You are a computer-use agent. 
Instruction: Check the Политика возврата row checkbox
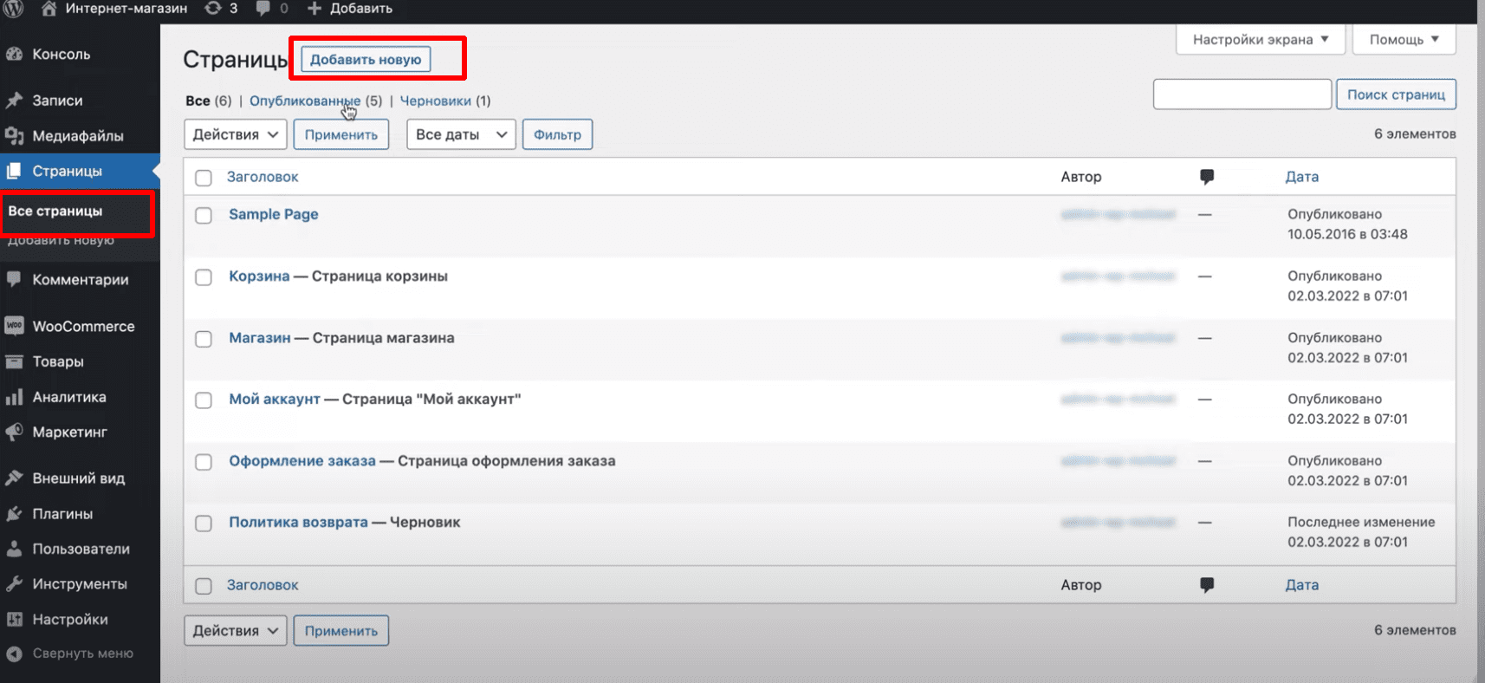click(x=204, y=524)
